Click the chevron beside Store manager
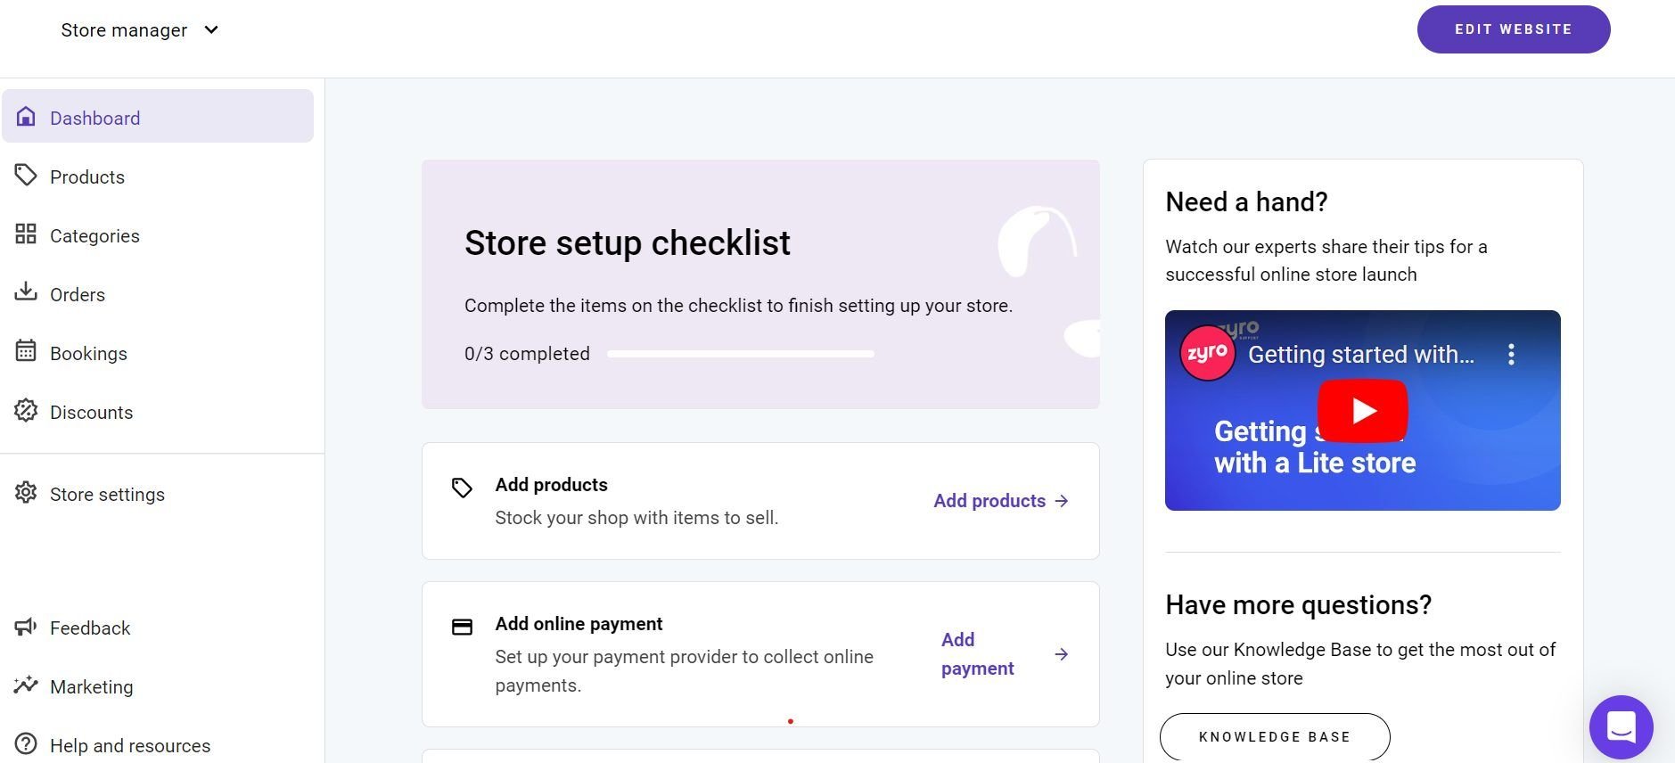 point(211,30)
